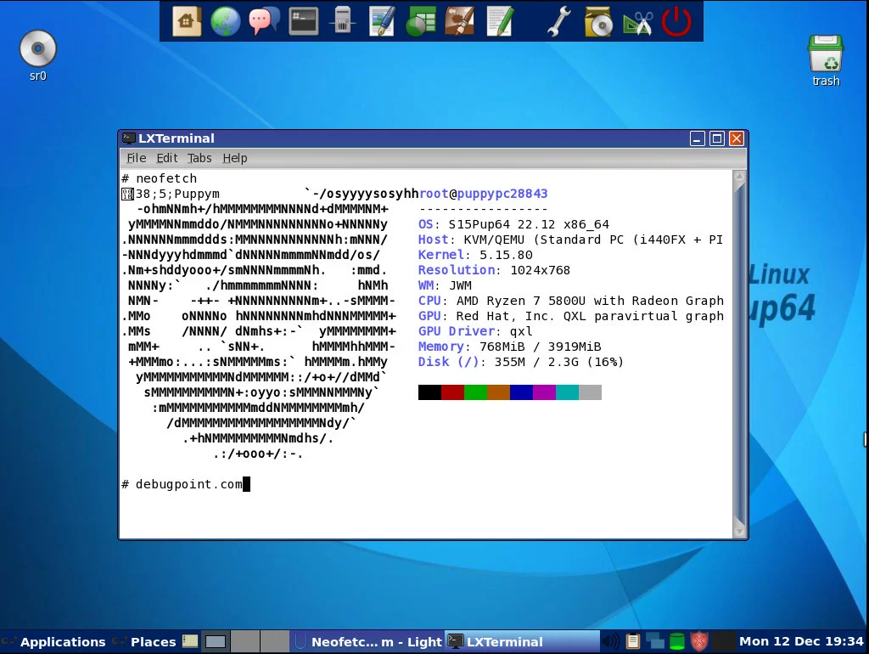Screen dimensions: 869x654
Task: Launch the word processor pen icon
Action: point(382,21)
